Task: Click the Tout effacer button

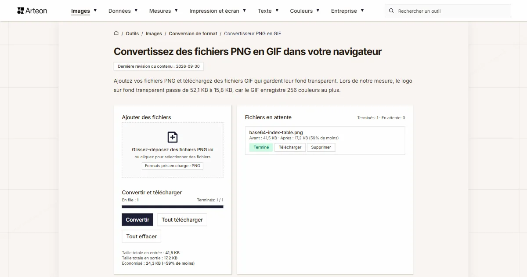Action: (x=141, y=236)
